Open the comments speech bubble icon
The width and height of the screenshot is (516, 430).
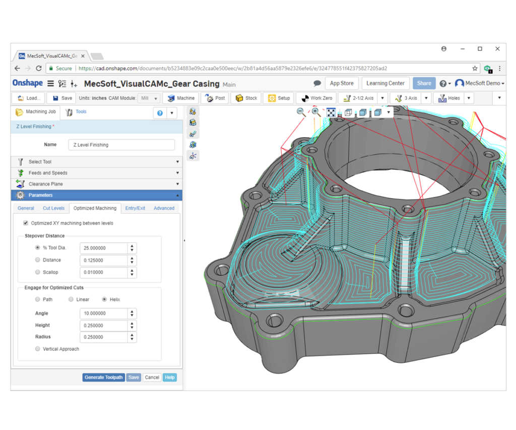click(317, 83)
